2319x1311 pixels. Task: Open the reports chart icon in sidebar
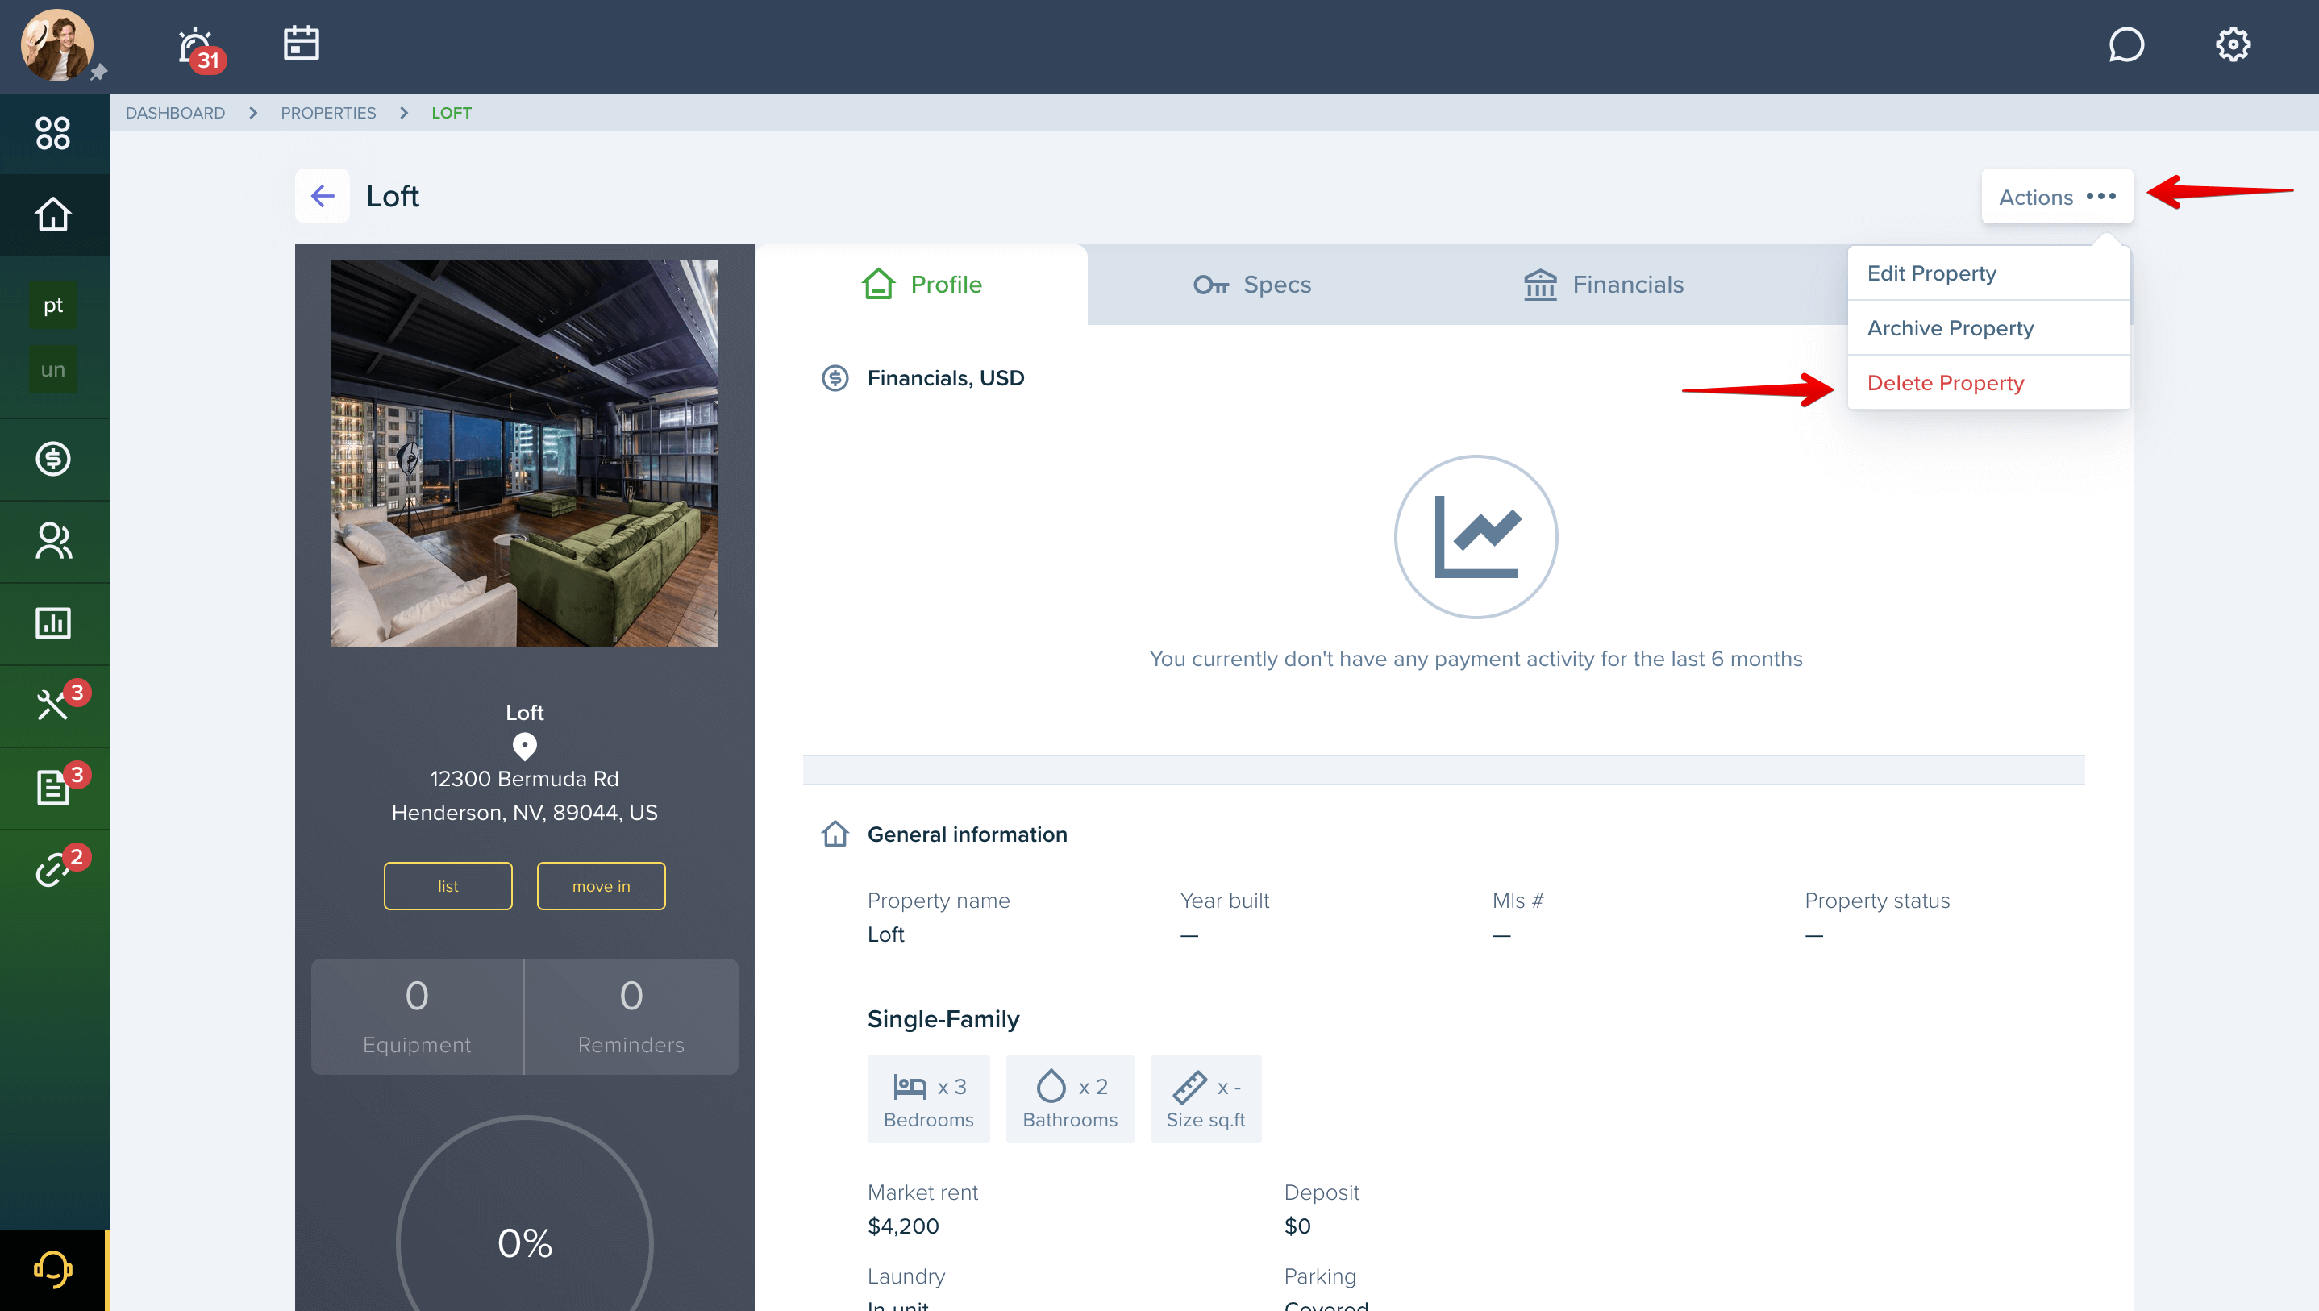(53, 623)
